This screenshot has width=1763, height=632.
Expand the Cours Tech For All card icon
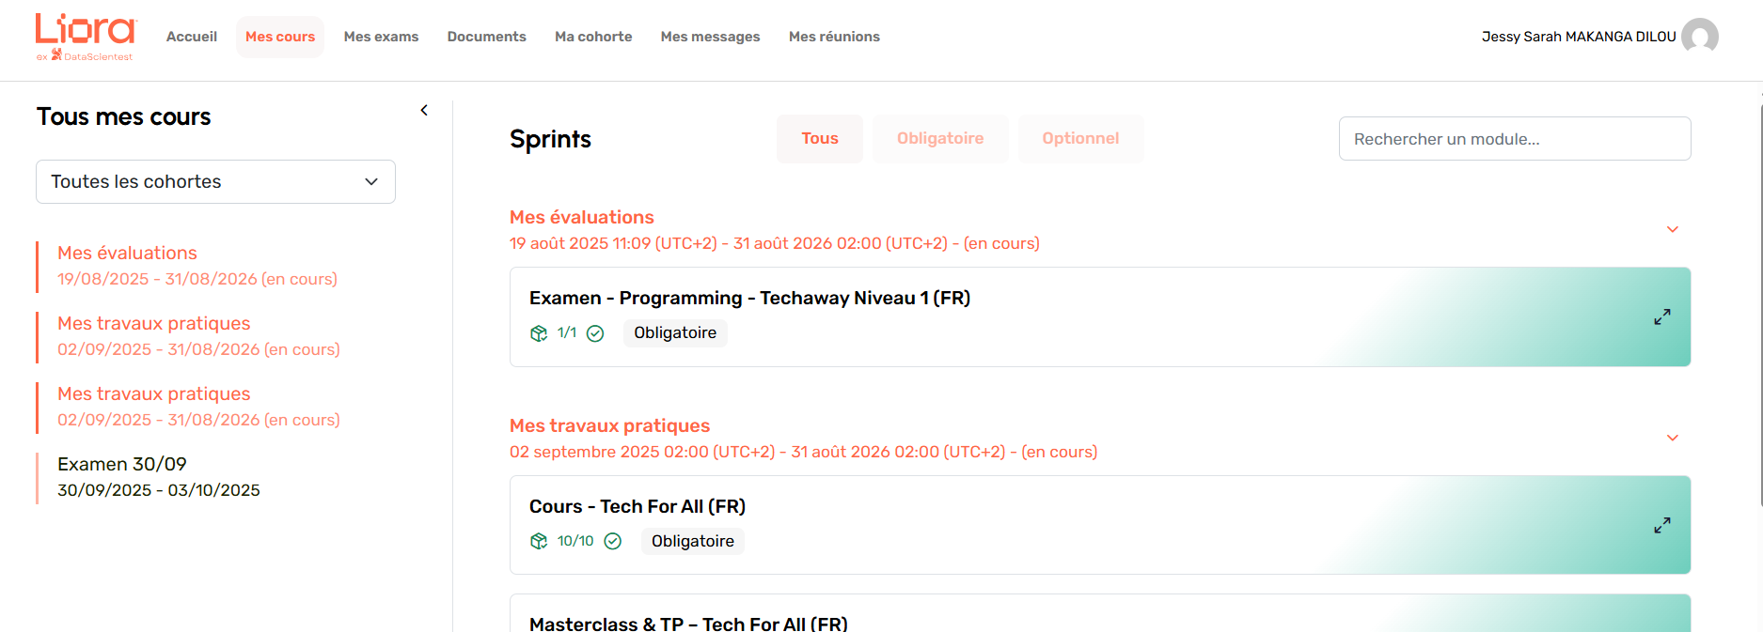click(1662, 526)
